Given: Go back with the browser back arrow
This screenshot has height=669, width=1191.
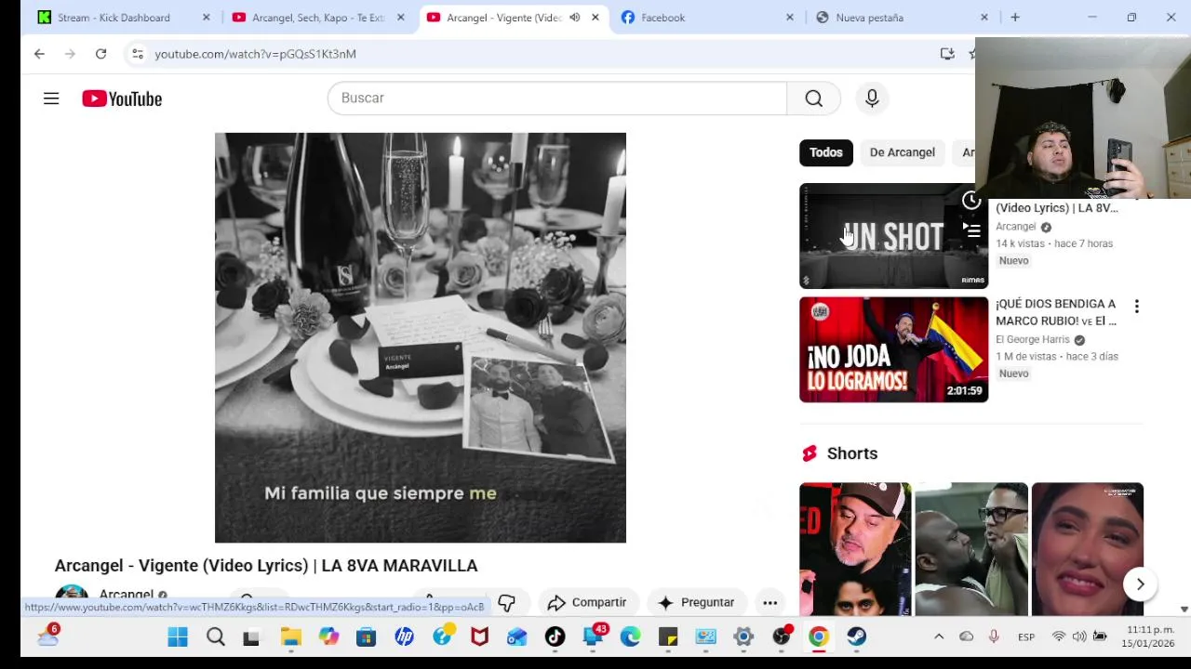Looking at the screenshot, I should (39, 54).
